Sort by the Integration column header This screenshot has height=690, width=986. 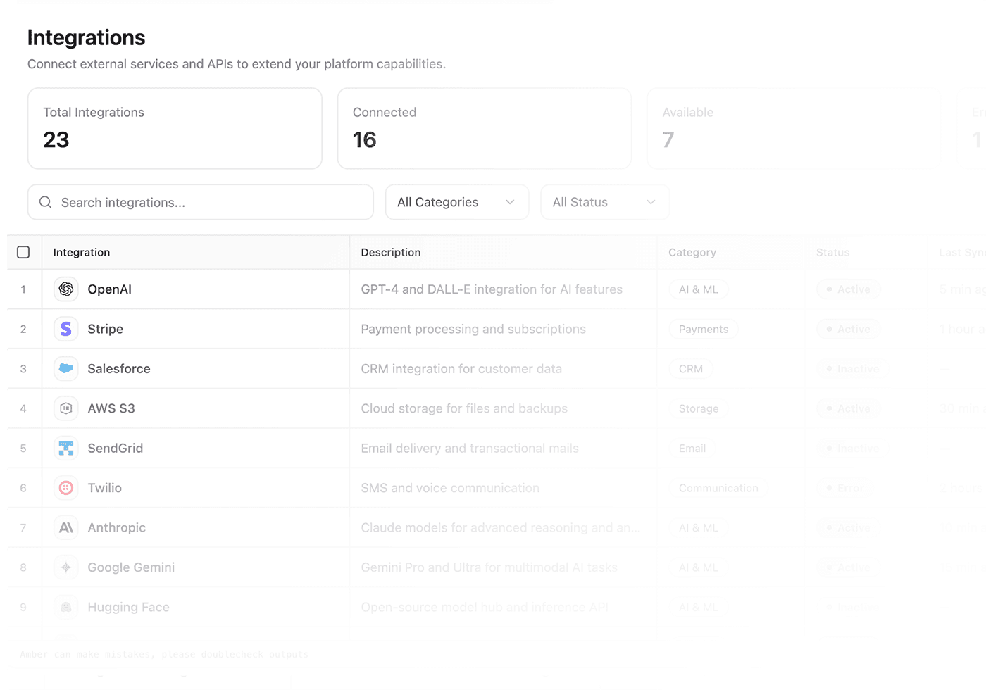tap(82, 252)
